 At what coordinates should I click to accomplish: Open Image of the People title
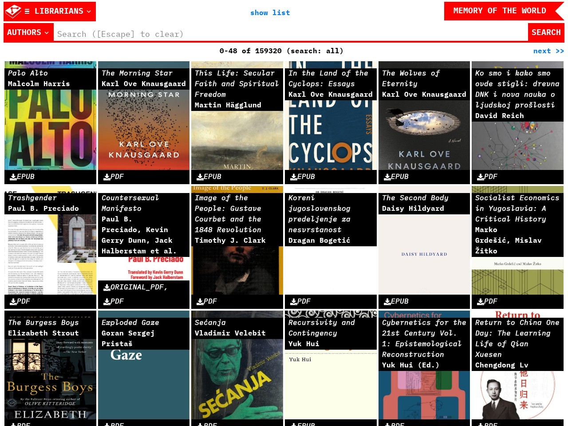[x=228, y=214]
